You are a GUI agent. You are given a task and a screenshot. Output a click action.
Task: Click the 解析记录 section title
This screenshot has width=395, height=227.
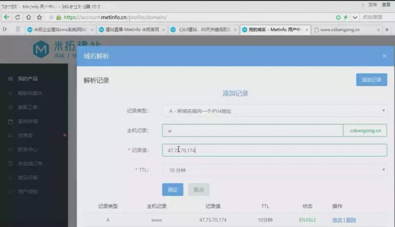click(96, 81)
